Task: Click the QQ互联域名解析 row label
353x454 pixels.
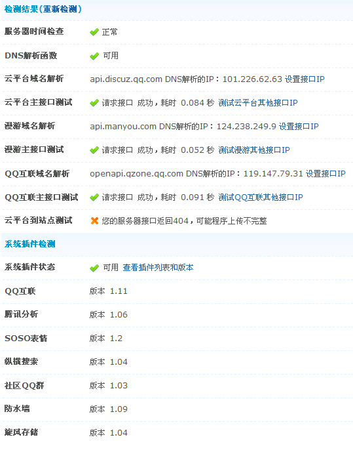Action: [37, 174]
